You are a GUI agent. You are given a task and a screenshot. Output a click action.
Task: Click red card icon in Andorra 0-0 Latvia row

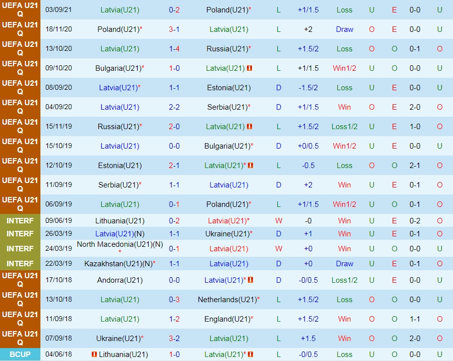point(250,280)
